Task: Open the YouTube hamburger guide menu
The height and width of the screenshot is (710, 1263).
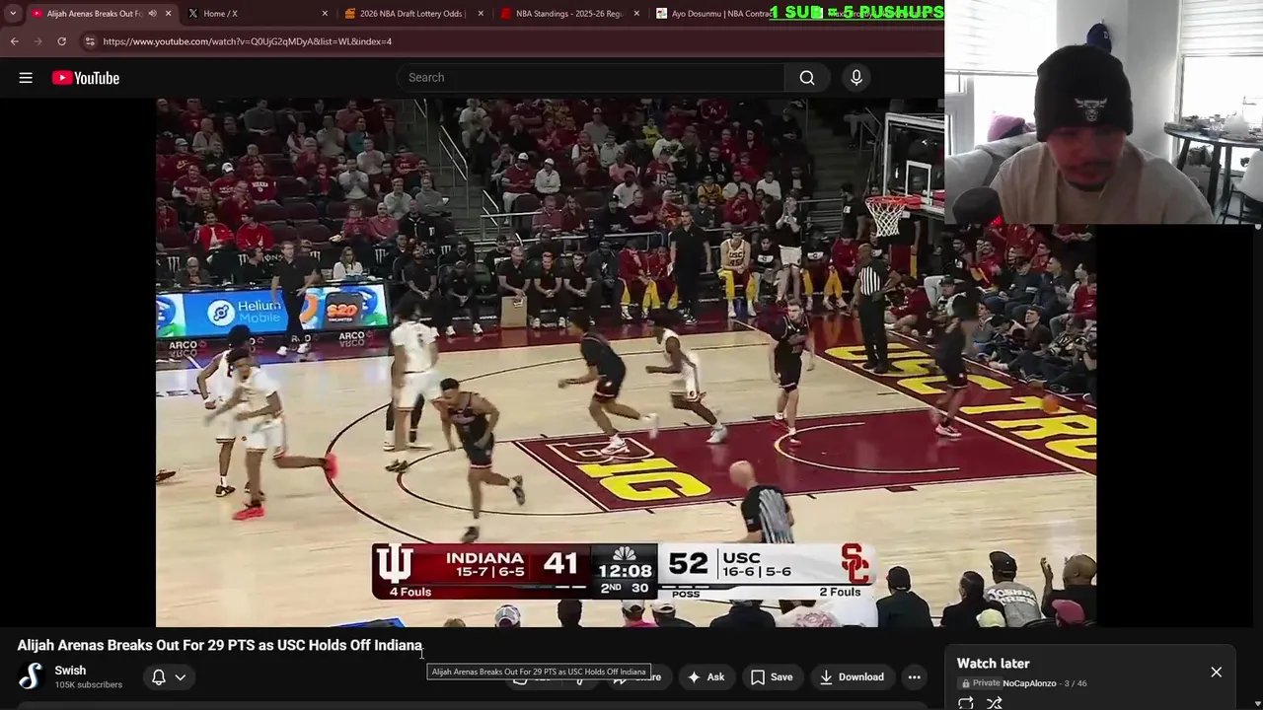Action: point(26,78)
